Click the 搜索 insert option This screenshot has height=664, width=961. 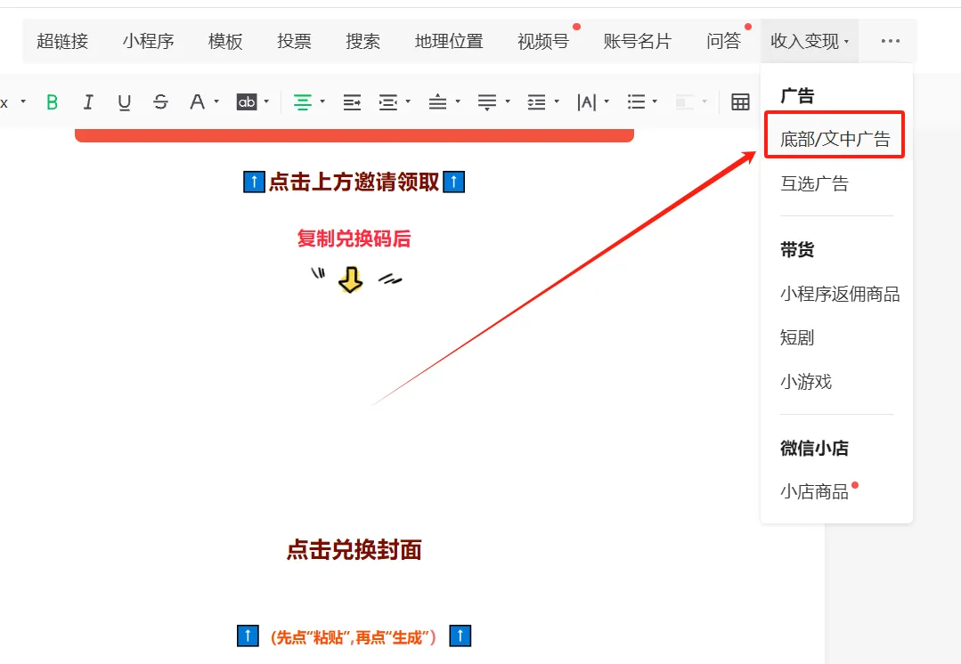[362, 41]
